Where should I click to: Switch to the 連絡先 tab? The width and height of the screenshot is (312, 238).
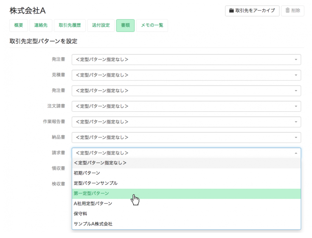tap(41, 25)
